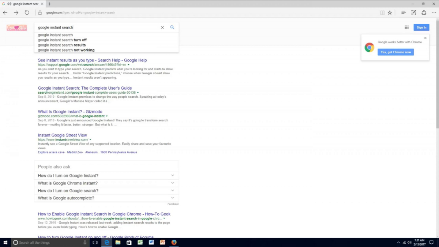Open dropdown arrow beside instantstreetview.com URL
The height and width of the screenshot is (247, 439).
[x=90, y=140]
